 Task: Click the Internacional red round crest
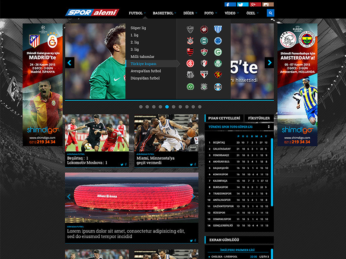click(190, 63)
